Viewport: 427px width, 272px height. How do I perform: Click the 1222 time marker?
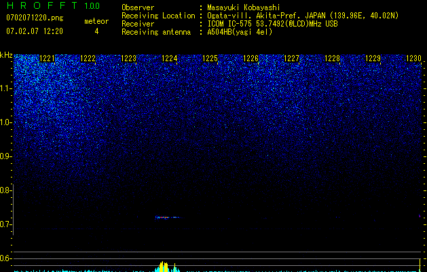88,58
